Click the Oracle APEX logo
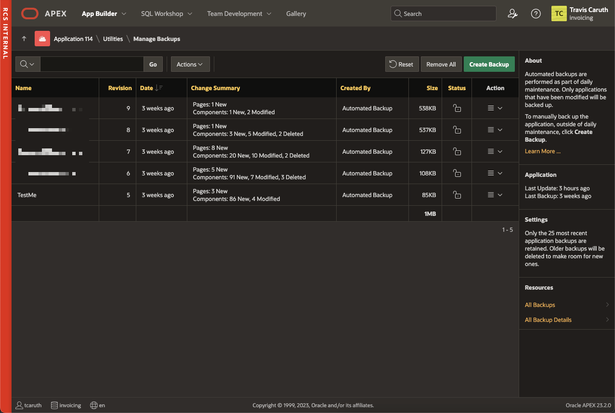This screenshot has width=615, height=413. pos(44,14)
